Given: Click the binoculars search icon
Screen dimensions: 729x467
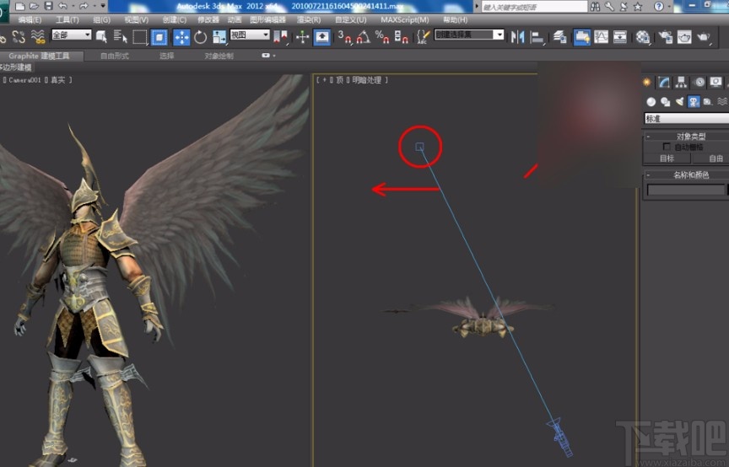Looking at the screenshot, I should 595,6.
